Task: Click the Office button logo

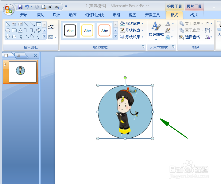Action: coord(9,10)
